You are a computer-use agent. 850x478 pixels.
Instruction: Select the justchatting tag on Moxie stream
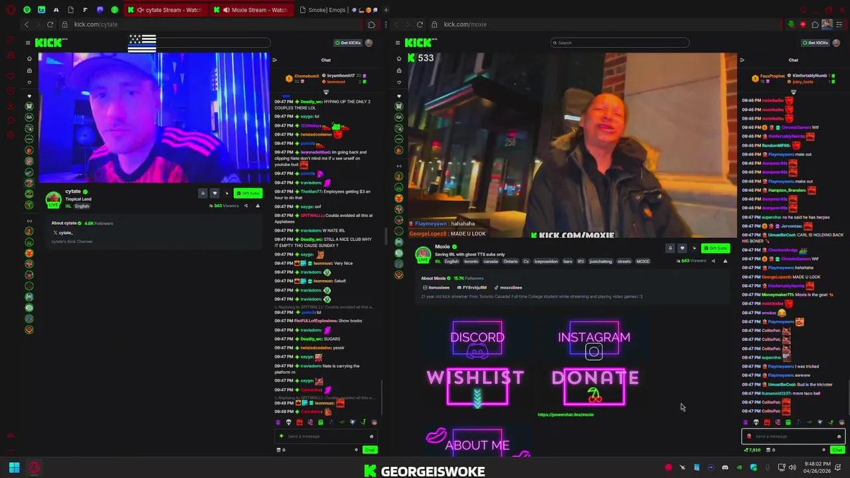click(600, 262)
